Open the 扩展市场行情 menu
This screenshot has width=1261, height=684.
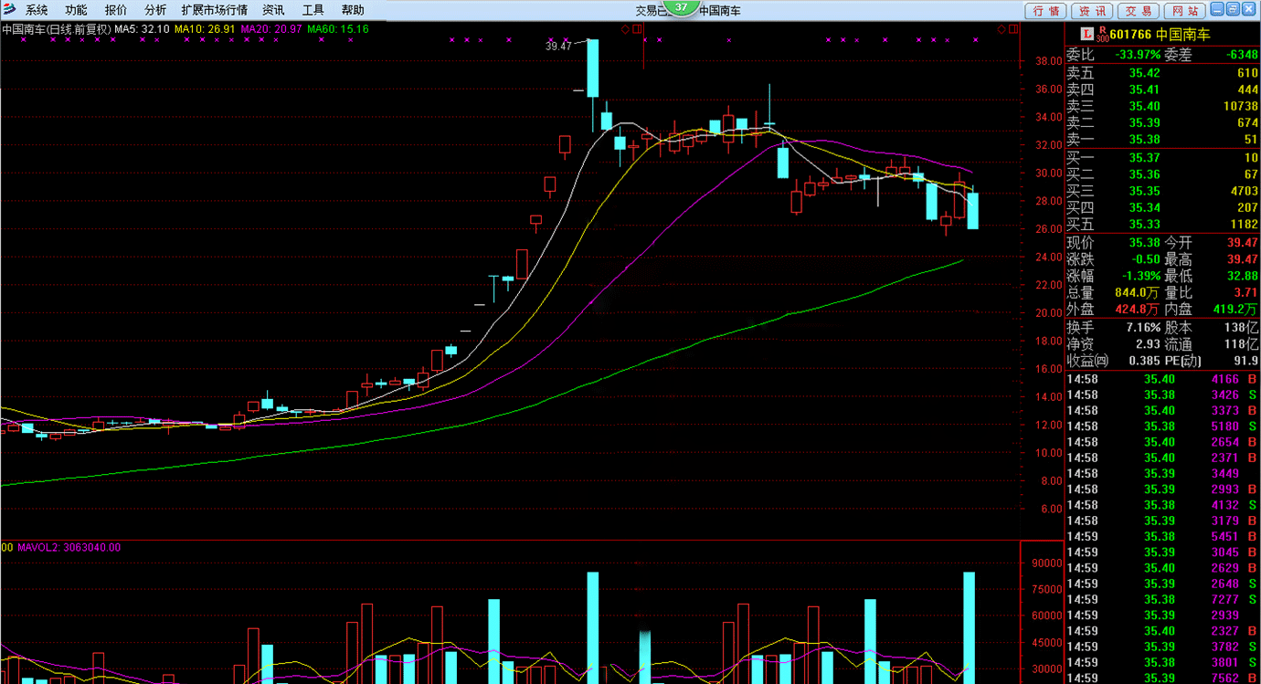coord(215,10)
